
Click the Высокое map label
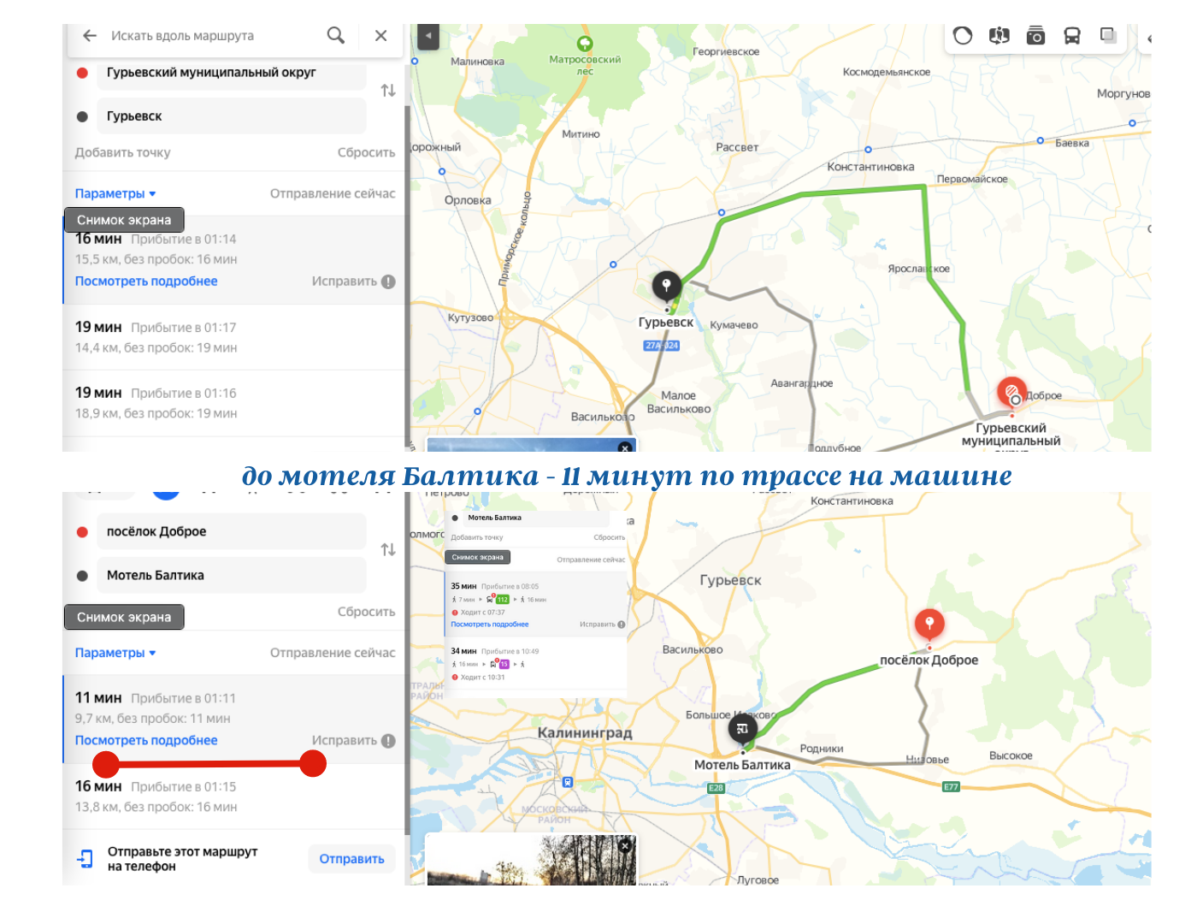[1011, 755]
